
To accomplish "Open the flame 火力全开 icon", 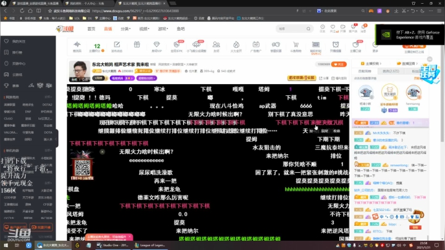I will click(x=236, y=46).
